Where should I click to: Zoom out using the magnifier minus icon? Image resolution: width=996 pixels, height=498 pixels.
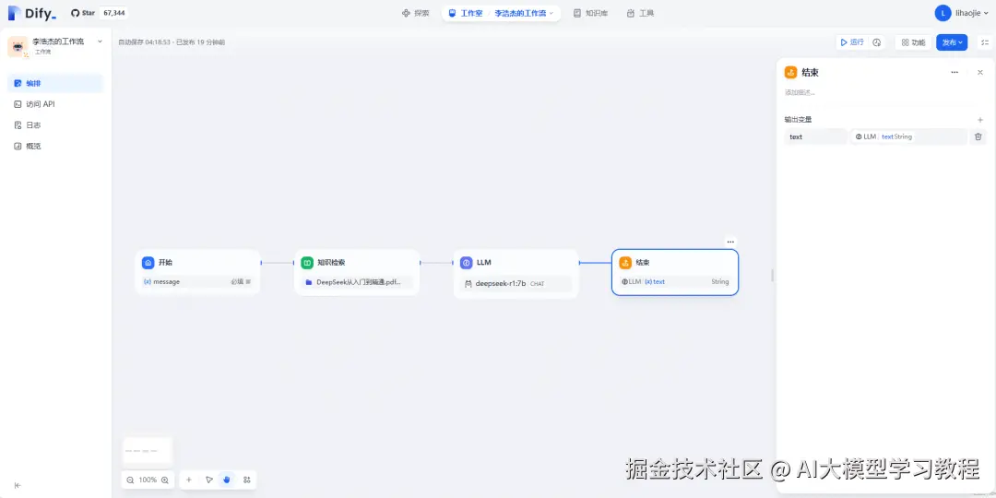pyautogui.click(x=130, y=480)
